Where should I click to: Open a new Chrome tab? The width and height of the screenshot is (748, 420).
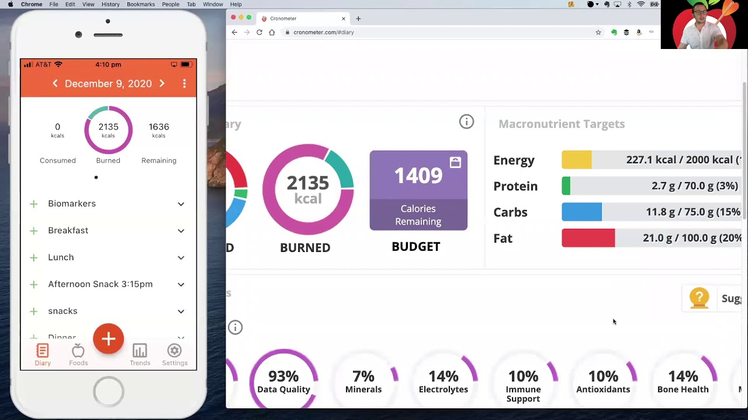pos(358,19)
